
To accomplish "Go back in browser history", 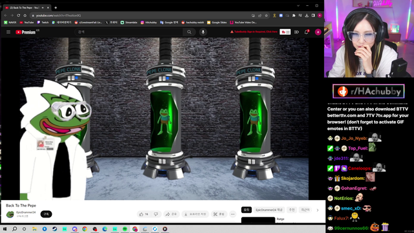I will [x=6, y=16].
